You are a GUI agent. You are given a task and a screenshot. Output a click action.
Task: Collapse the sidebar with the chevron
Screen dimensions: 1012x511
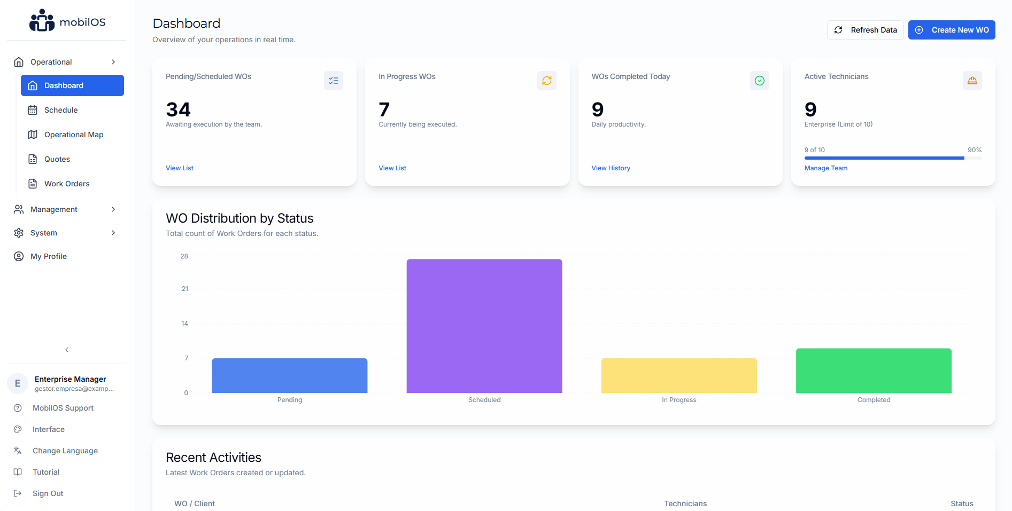coord(66,350)
